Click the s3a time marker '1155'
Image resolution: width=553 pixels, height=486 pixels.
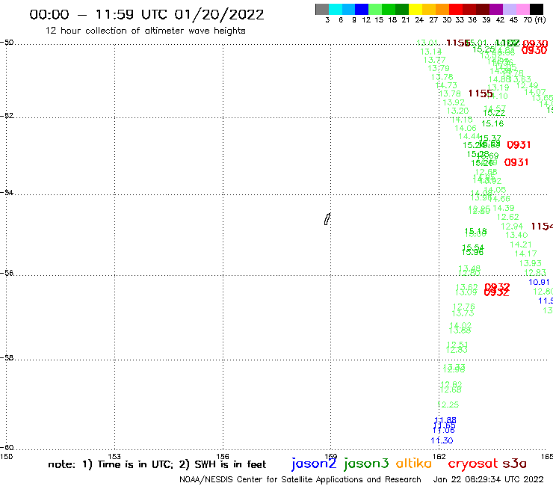[481, 93]
